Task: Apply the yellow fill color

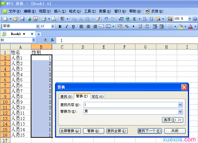Action: (x=180, y=26)
